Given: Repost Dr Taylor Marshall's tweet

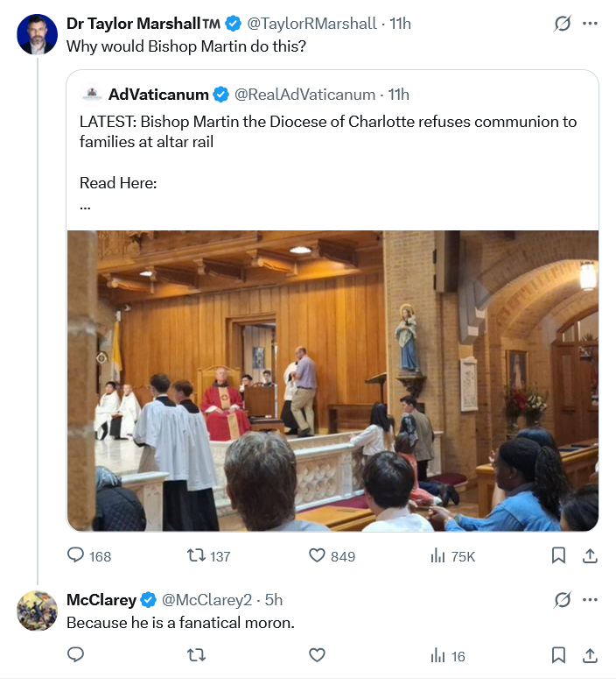Looking at the screenshot, I should [197, 555].
